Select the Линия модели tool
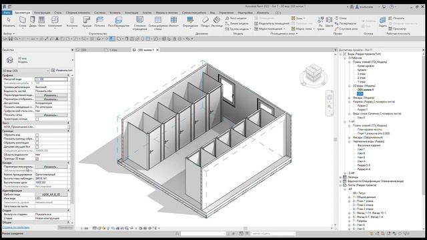The image size is (427, 240). click(237, 23)
